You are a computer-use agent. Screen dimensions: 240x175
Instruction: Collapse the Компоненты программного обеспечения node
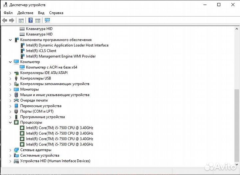point(10,40)
